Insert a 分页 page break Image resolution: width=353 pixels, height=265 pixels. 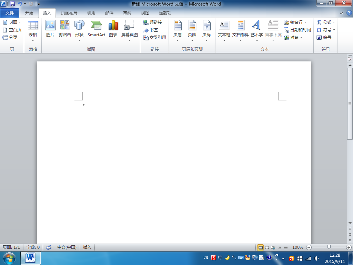click(x=10, y=37)
